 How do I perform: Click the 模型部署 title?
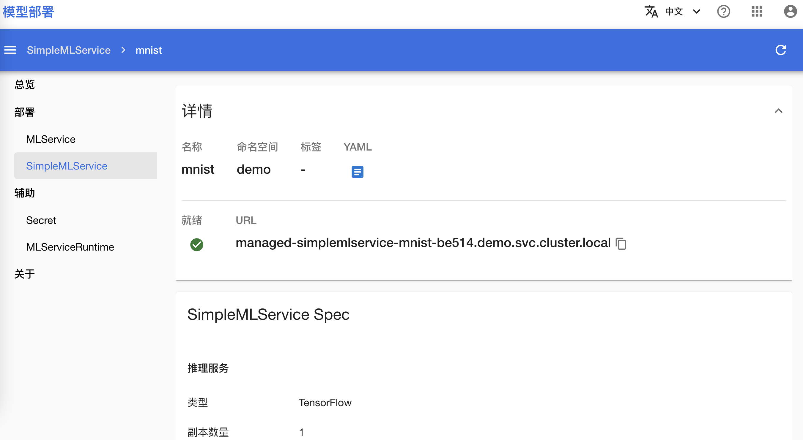[x=28, y=12]
